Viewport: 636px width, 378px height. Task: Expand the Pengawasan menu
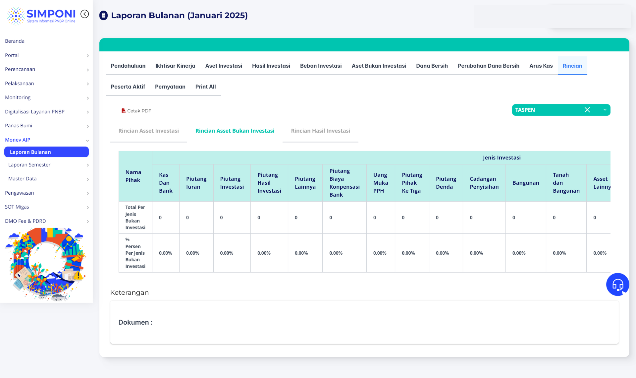(x=46, y=193)
